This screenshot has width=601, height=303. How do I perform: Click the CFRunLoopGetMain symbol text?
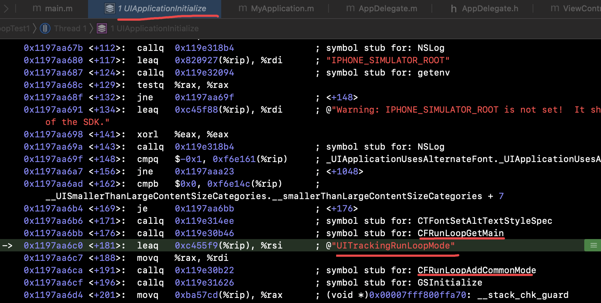pos(461,233)
